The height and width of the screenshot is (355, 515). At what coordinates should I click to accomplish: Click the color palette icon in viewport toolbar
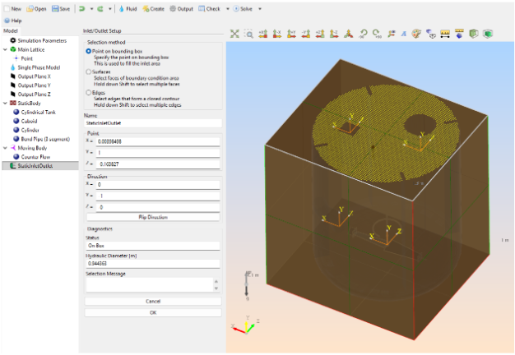417,34
